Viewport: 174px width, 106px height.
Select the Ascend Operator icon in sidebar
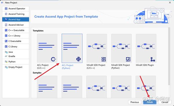6,8
